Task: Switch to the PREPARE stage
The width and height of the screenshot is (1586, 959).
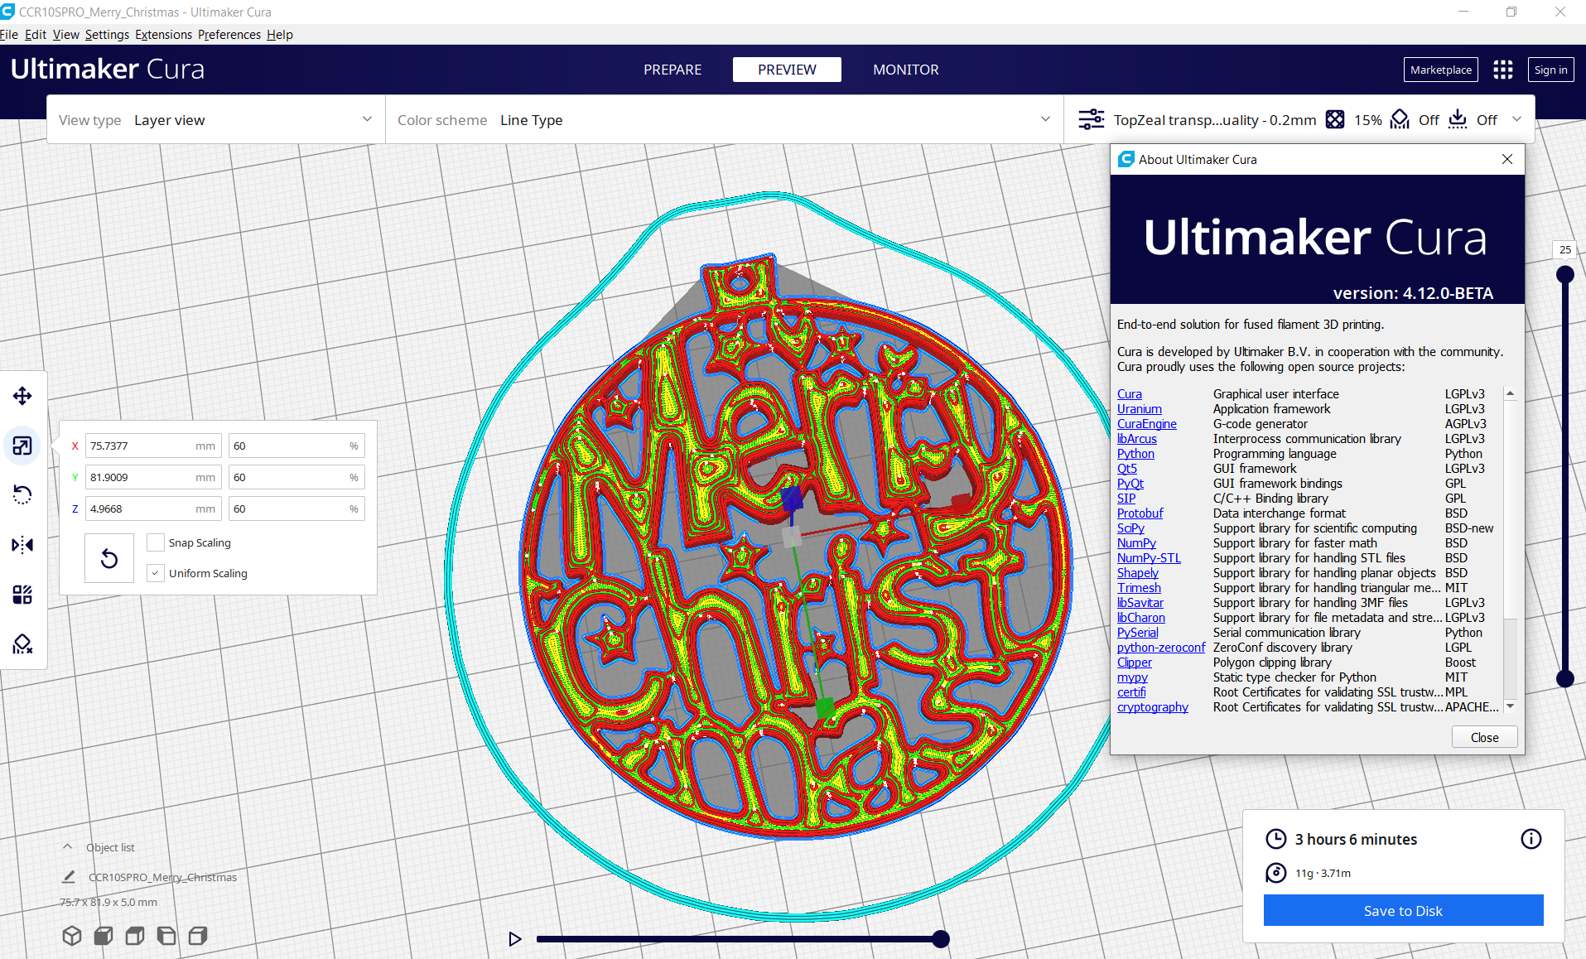Action: click(x=672, y=70)
